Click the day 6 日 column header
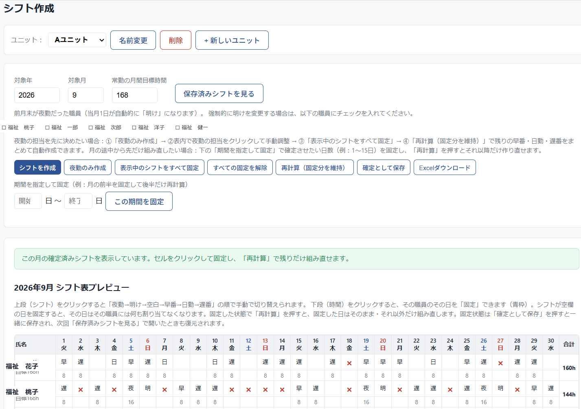Image resolution: width=581 pixels, height=409 pixels. pos(148,344)
